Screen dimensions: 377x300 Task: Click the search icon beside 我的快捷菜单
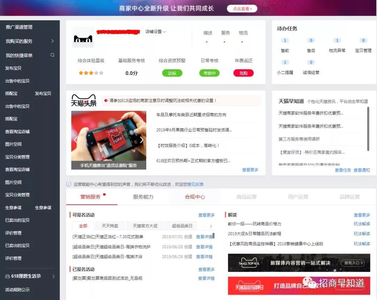[x=53, y=55]
